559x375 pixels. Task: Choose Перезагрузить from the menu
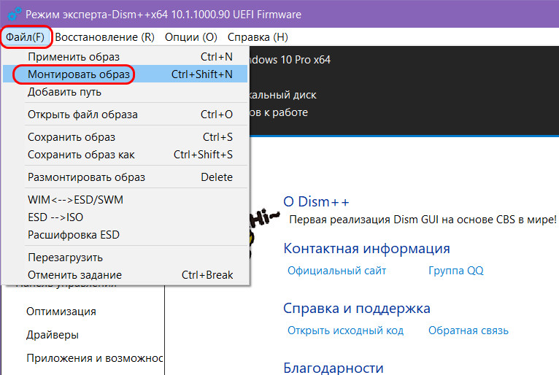click(x=65, y=258)
